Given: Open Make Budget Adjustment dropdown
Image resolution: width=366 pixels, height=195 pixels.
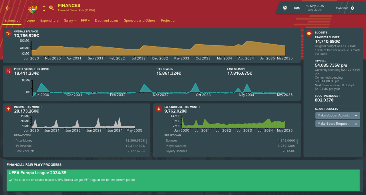Looking at the screenshot, I should point(338,116).
